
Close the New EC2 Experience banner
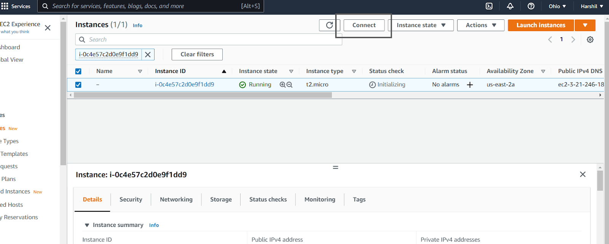pyautogui.click(x=48, y=28)
